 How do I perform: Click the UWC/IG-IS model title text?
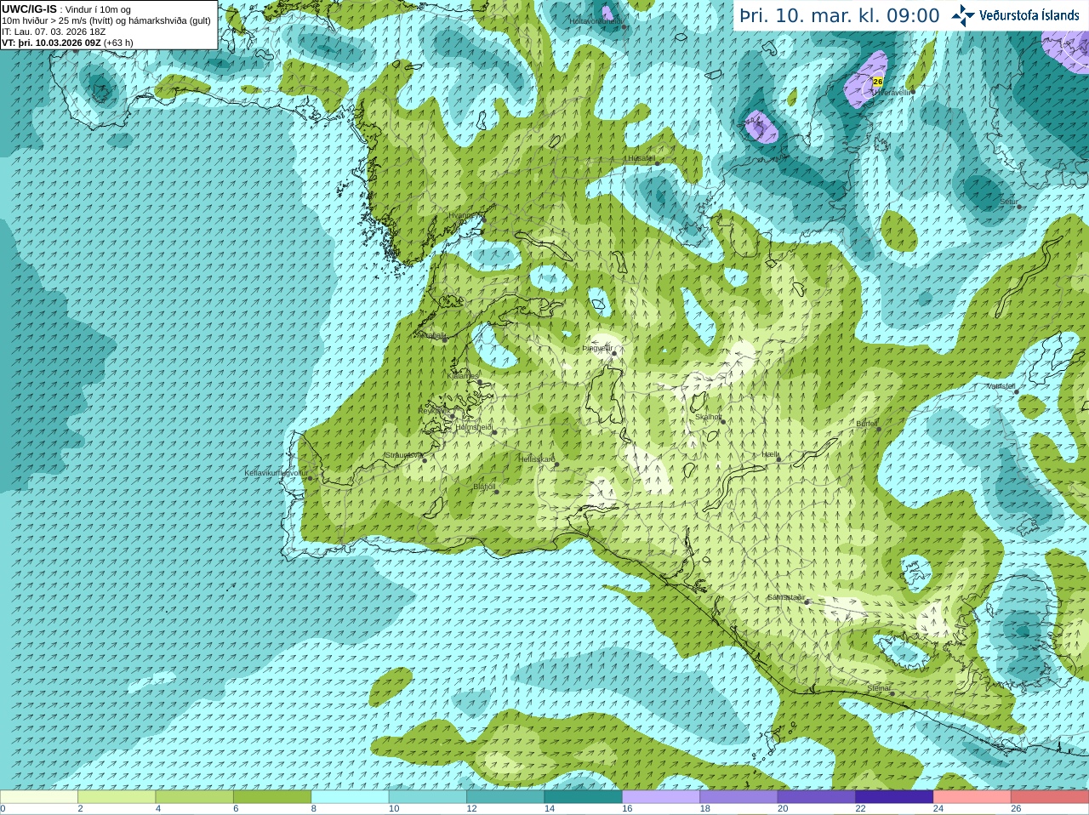(x=29, y=9)
